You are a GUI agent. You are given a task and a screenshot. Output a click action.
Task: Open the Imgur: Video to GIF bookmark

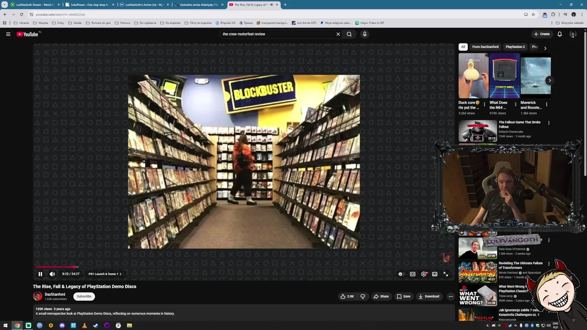click(x=370, y=23)
